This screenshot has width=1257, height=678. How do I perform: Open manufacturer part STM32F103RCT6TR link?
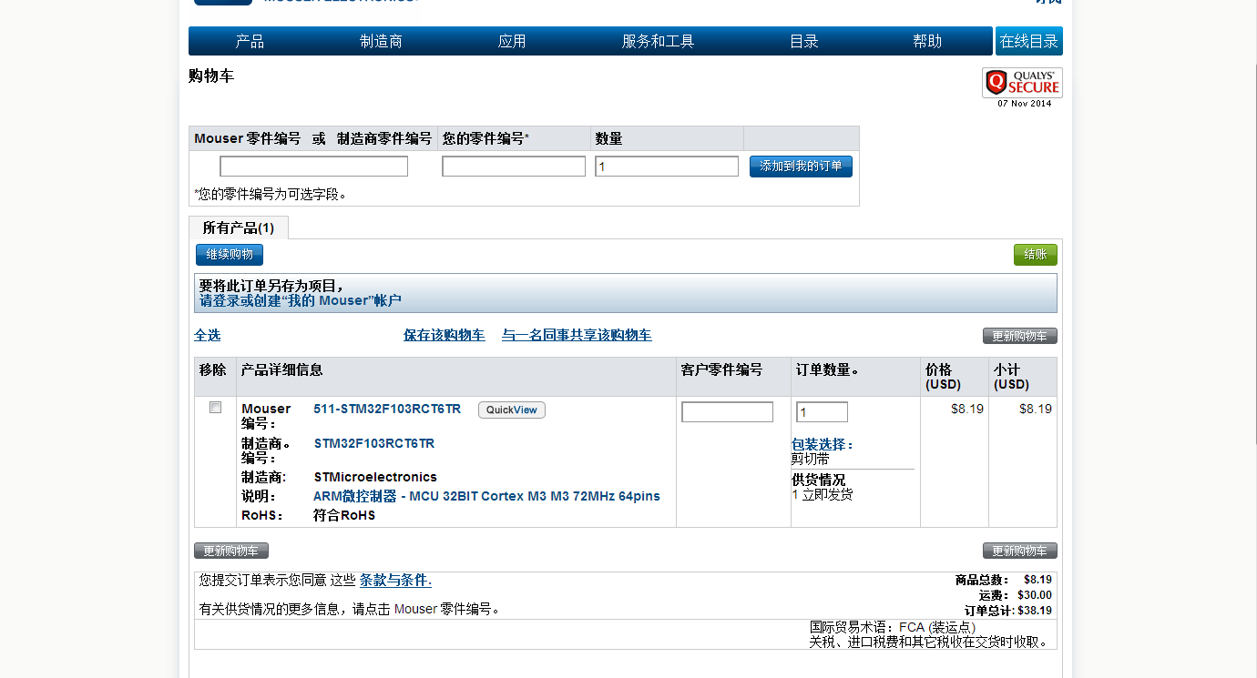coord(374,443)
